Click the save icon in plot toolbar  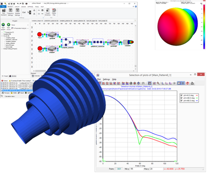coord(150,83)
